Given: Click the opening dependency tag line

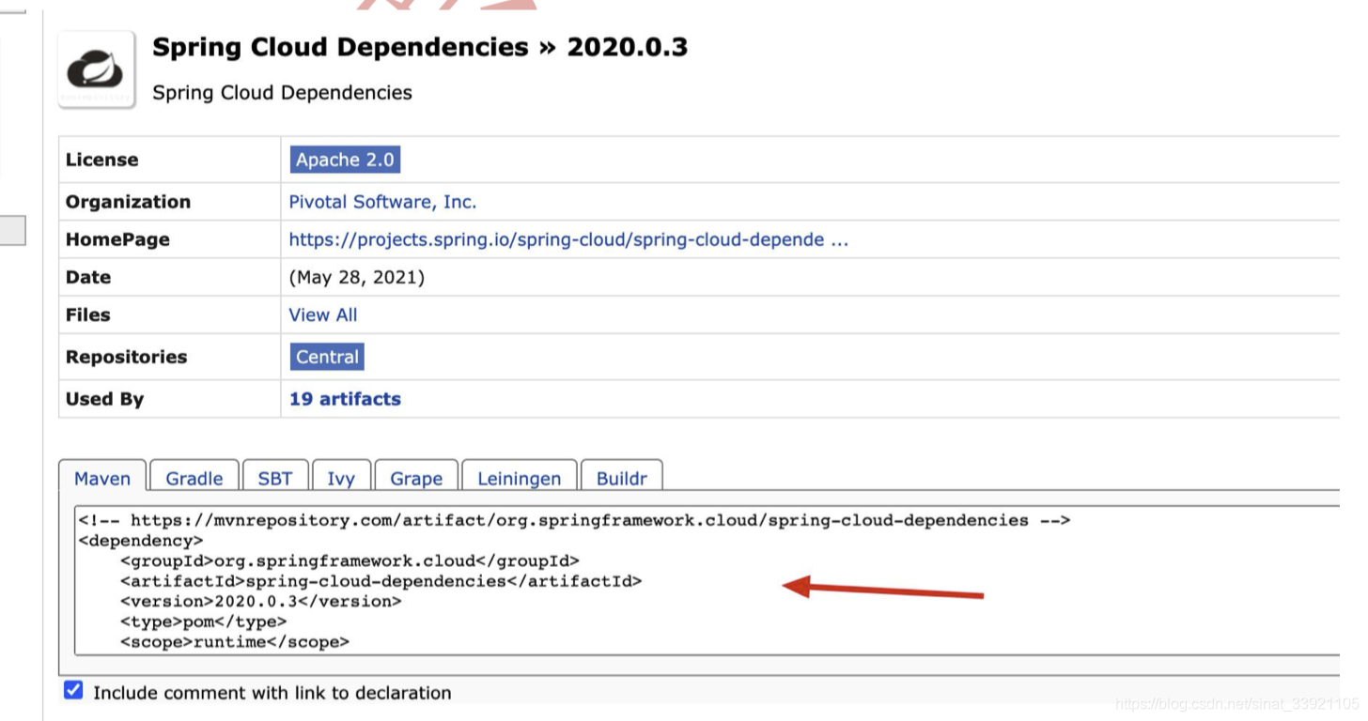Looking at the screenshot, I should (141, 541).
